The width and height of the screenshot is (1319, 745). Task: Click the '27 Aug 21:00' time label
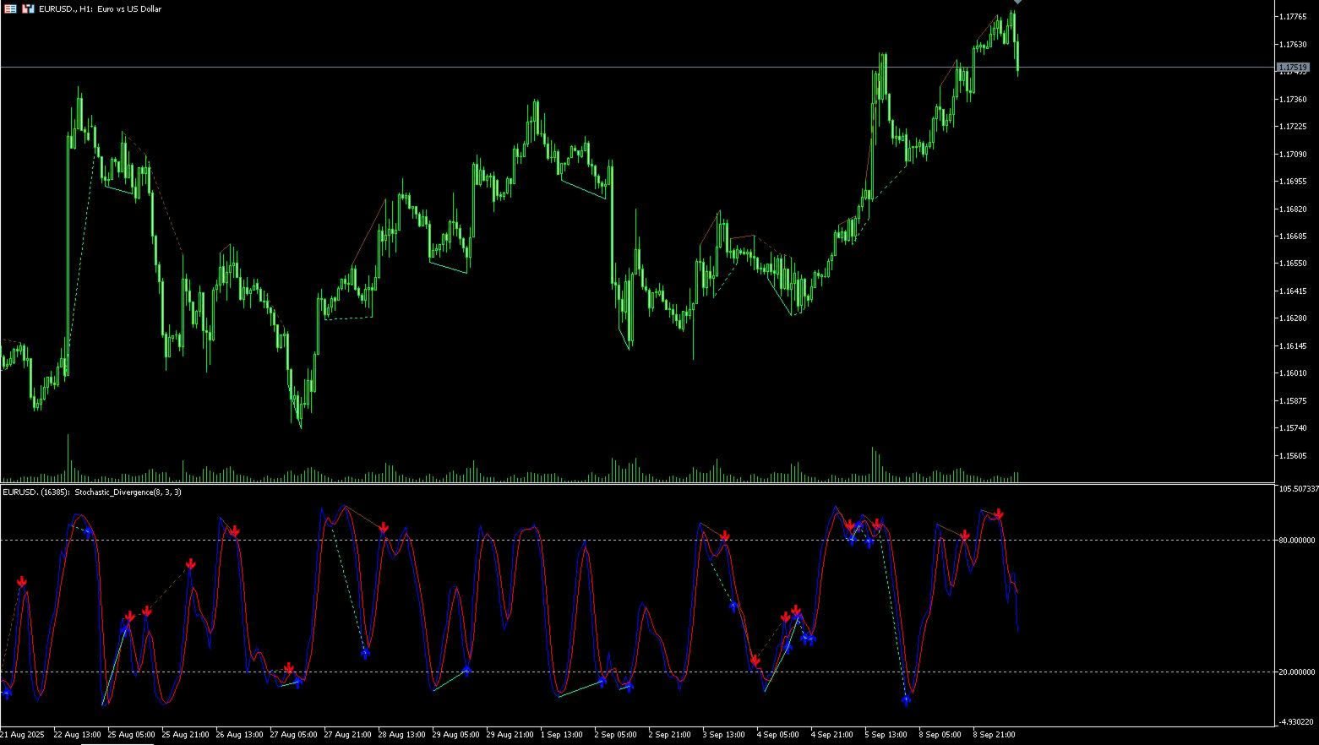click(348, 735)
